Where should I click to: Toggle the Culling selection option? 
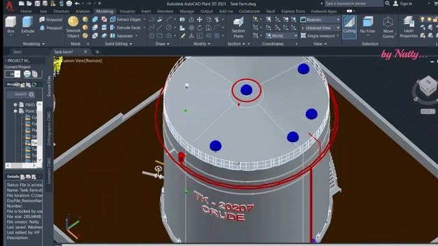pyautogui.click(x=349, y=27)
